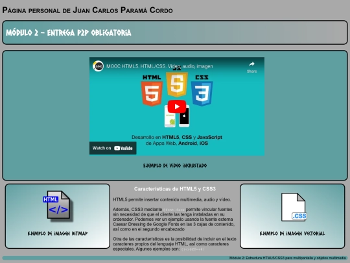This screenshot has height=263, width=350.
Task: Click paragraph HTML5 permite insertar contenido multimedia
Action: tap(172, 199)
